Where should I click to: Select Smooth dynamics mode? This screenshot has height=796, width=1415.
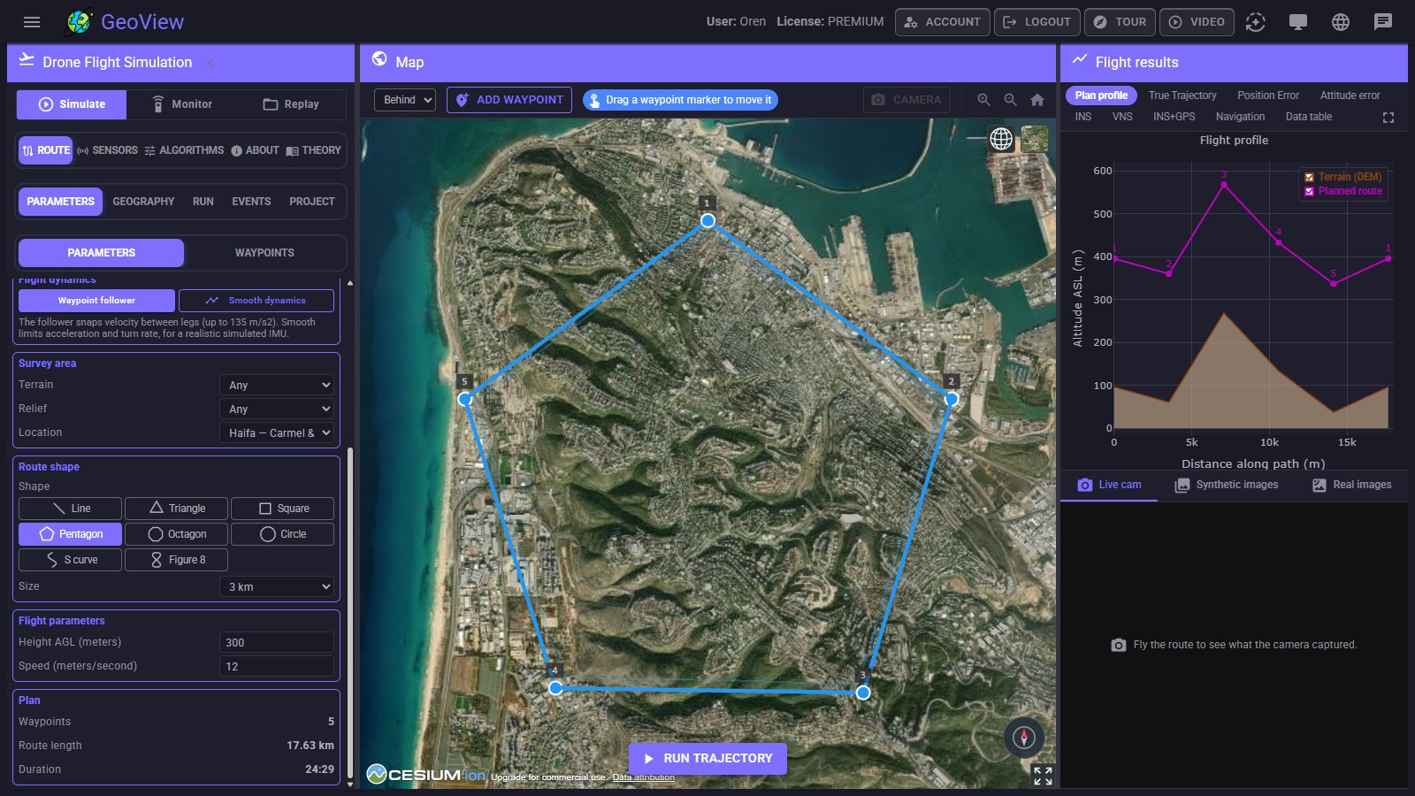(x=256, y=301)
